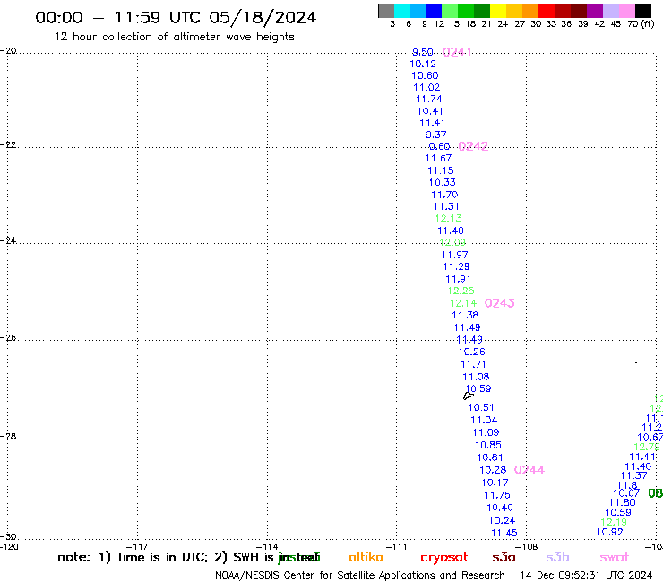Click the -108 longitude axis label
The height and width of the screenshot is (583, 663).
click(x=527, y=546)
